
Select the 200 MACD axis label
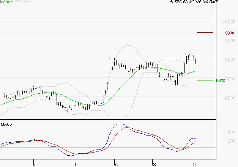pos(232,141)
